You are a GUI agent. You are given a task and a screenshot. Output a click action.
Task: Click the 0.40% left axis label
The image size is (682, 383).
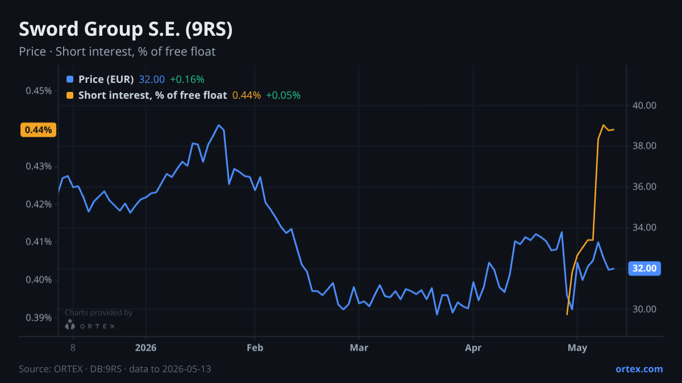click(39, 280)
